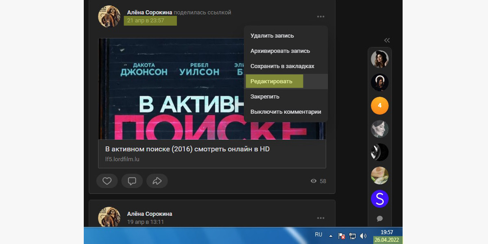
Task: Open the green pastel avatar in sidebar
Action: pyautogui.click(x=380, y=176)
